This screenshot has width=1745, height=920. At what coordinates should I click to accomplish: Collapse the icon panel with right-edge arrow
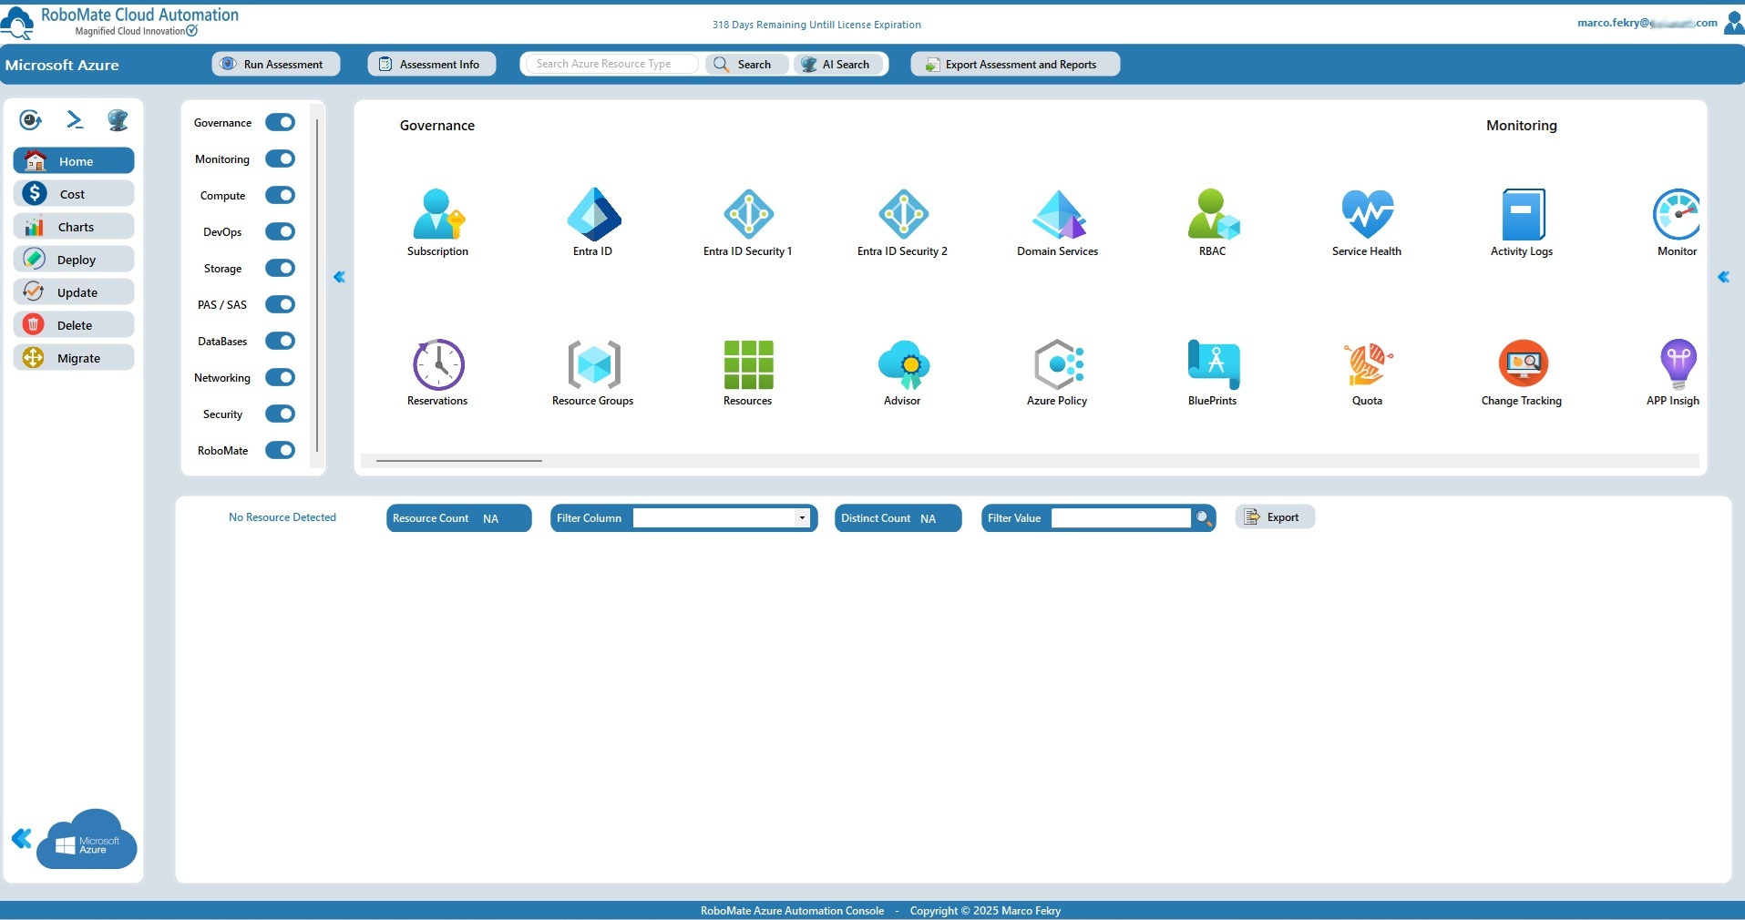tap(1723, 277)
